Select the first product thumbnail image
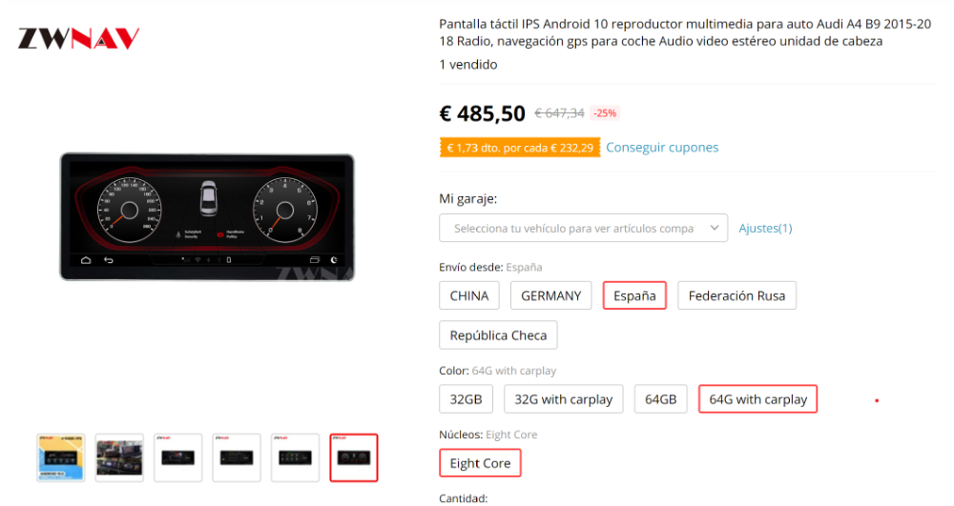954x506 pixels. pyautogui.click(x=61, y=457)
